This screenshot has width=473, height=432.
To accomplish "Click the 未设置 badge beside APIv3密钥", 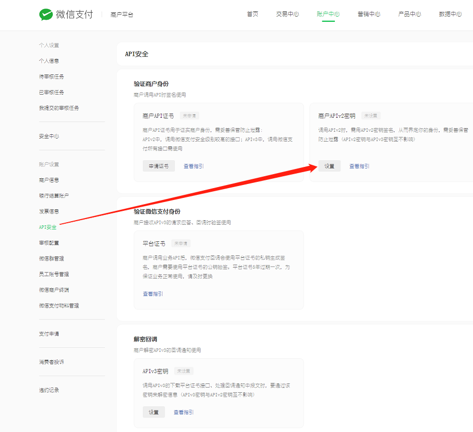I will point(184,371).
